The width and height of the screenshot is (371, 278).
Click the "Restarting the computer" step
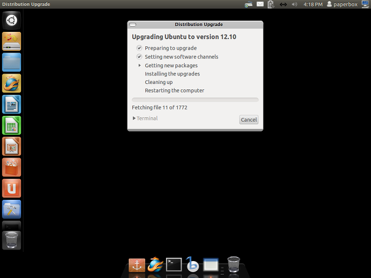pyautogui.click(x=174, y=90)
